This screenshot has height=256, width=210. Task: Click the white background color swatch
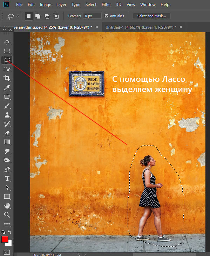pos(9,244)
